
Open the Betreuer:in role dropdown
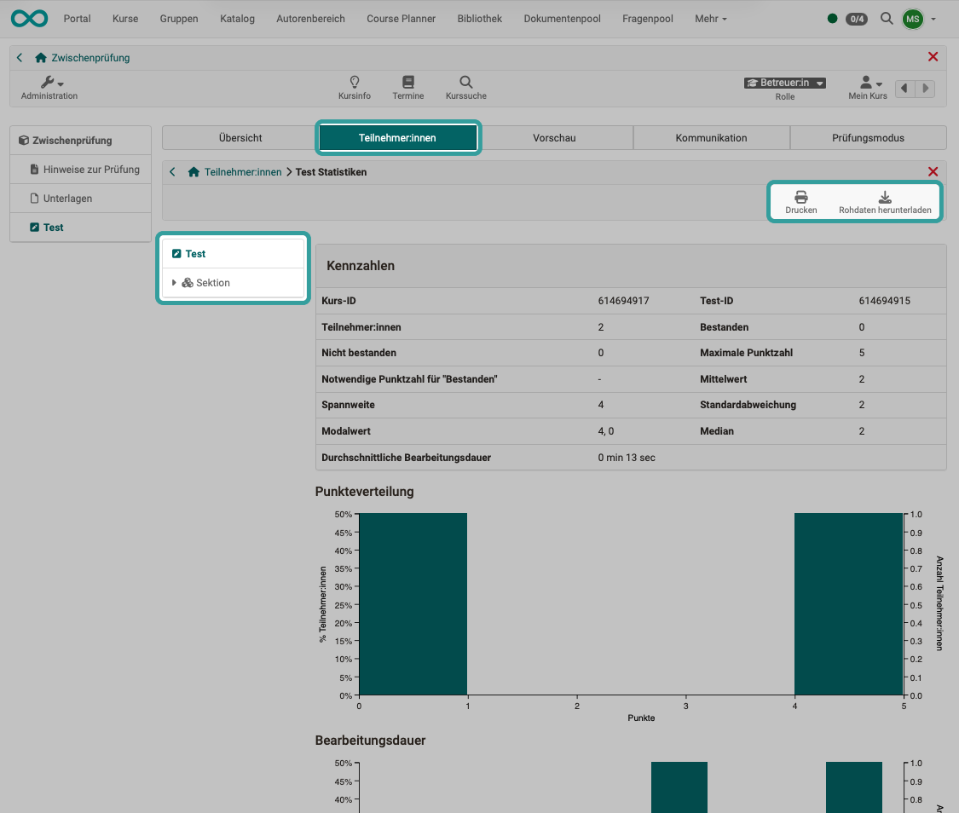pyautogui.click(x=784, y=83)
